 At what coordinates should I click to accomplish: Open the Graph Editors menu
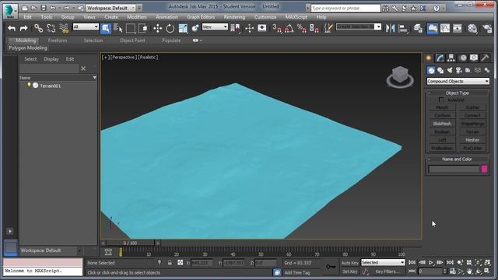tap(201, 17)
